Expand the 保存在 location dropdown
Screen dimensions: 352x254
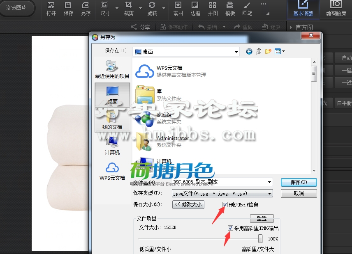point(236,52)
